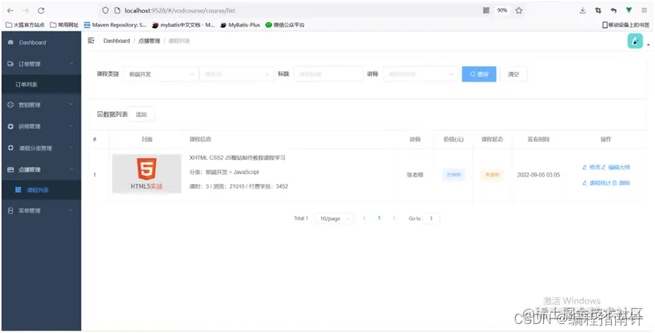Click the blue 查询 search button
This screenshot has height=333, width=655.
pyautogui.click(x=479, y=74)
